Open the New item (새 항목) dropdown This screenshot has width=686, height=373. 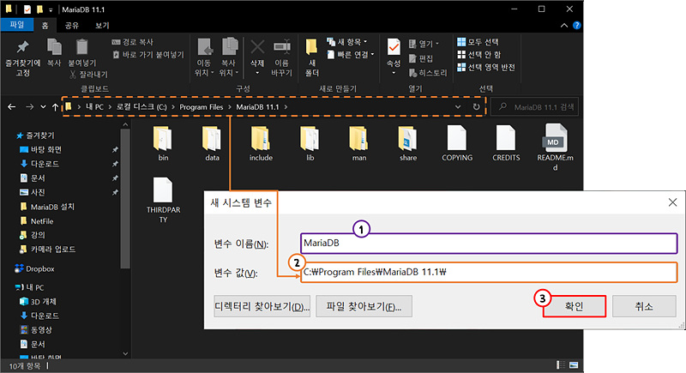click(x=347, y=42)
